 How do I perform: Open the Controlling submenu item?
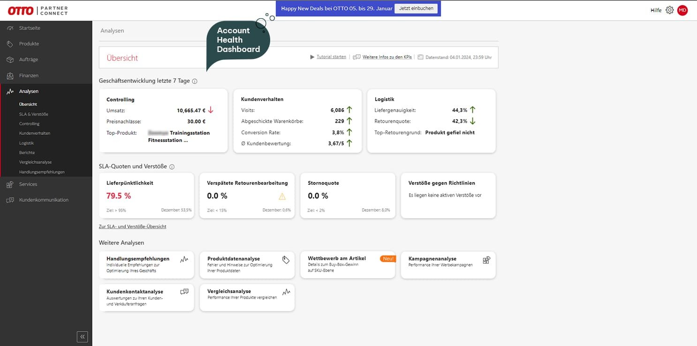pyautogui.click(x=29, y=124)
